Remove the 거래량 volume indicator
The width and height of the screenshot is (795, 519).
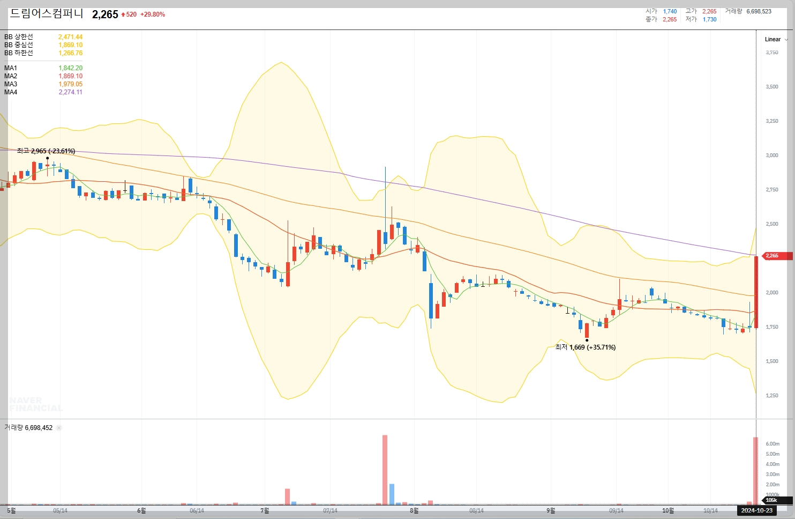click(59, 428)
